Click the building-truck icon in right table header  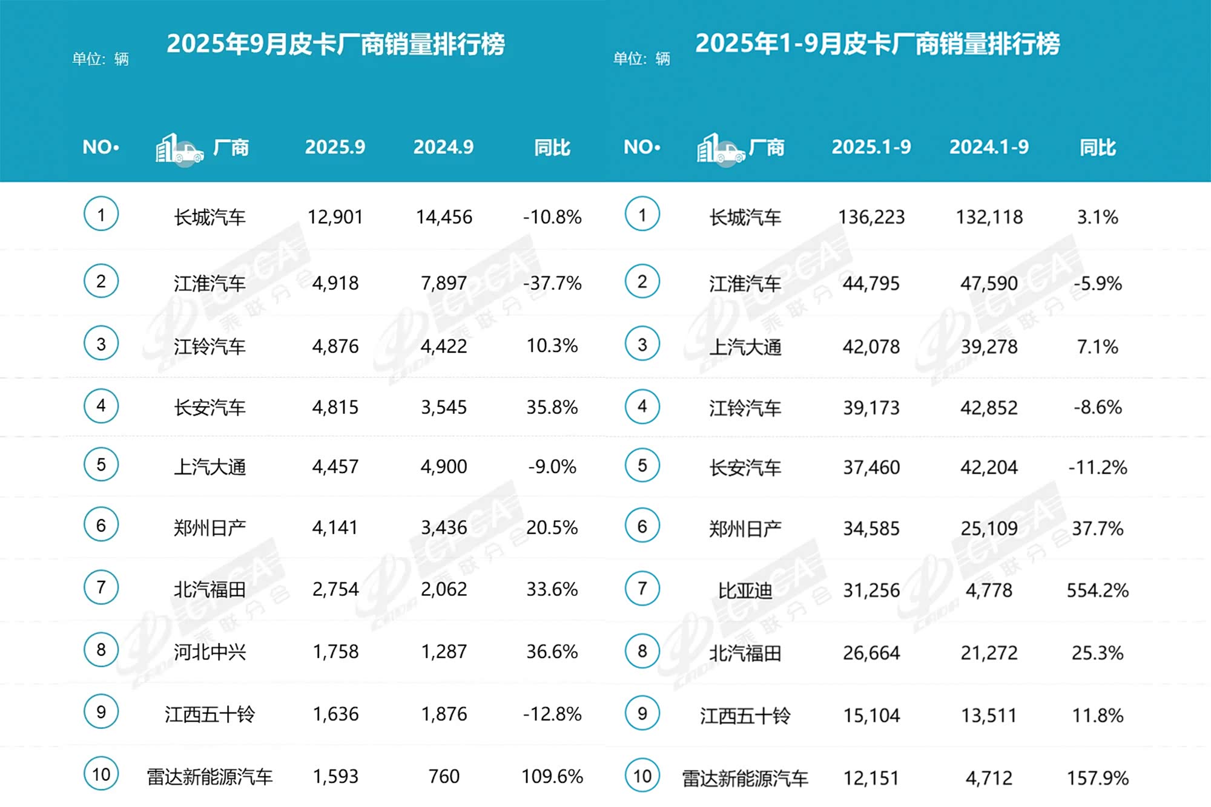[721, 149]
